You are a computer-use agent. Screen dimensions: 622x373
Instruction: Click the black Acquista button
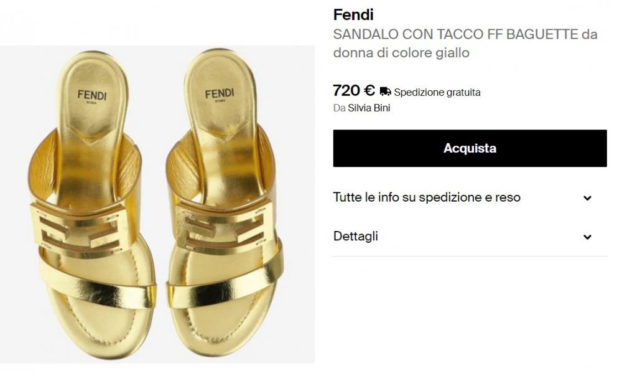pyautogui.click(x=470, y=148)
